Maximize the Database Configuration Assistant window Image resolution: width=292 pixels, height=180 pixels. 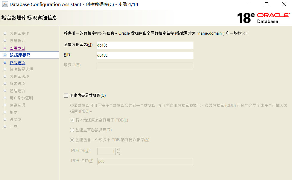tap(267, 4)
